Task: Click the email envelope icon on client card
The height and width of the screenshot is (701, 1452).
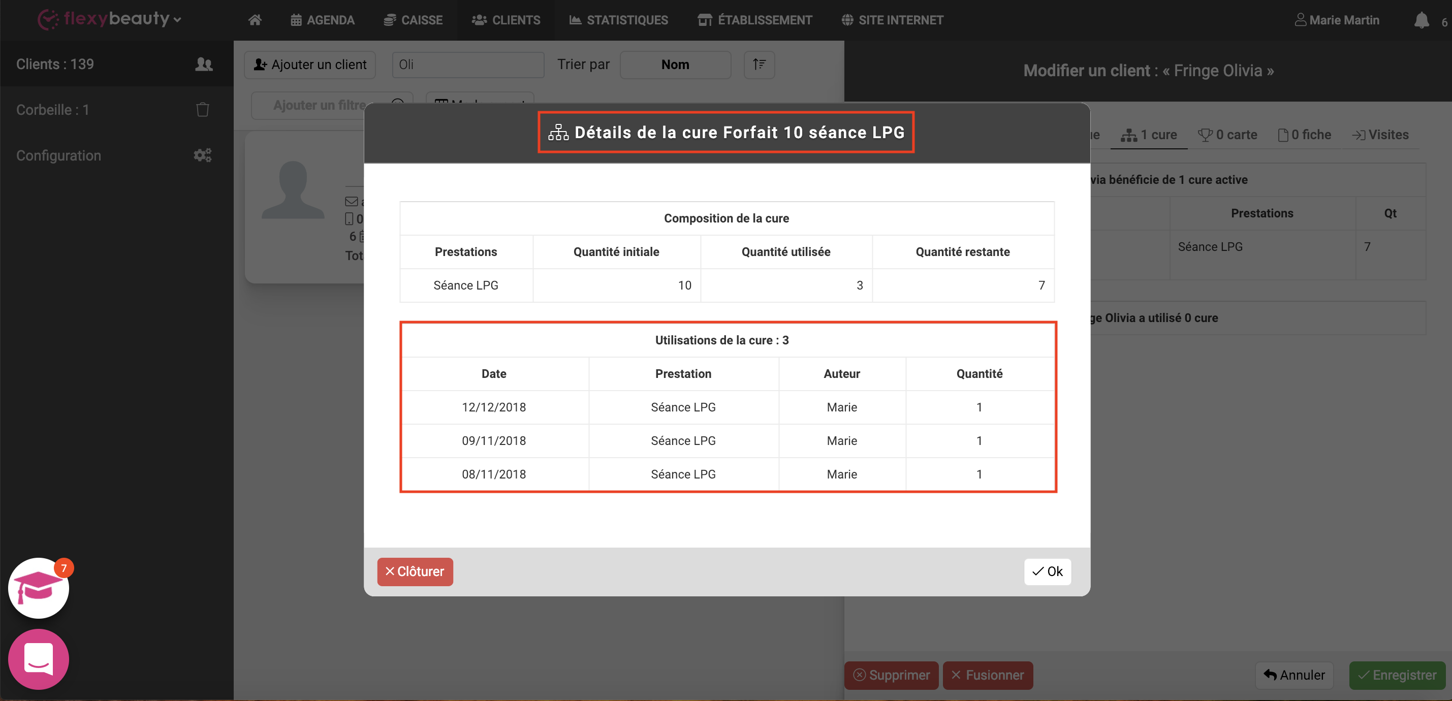Action: (351, 201)
